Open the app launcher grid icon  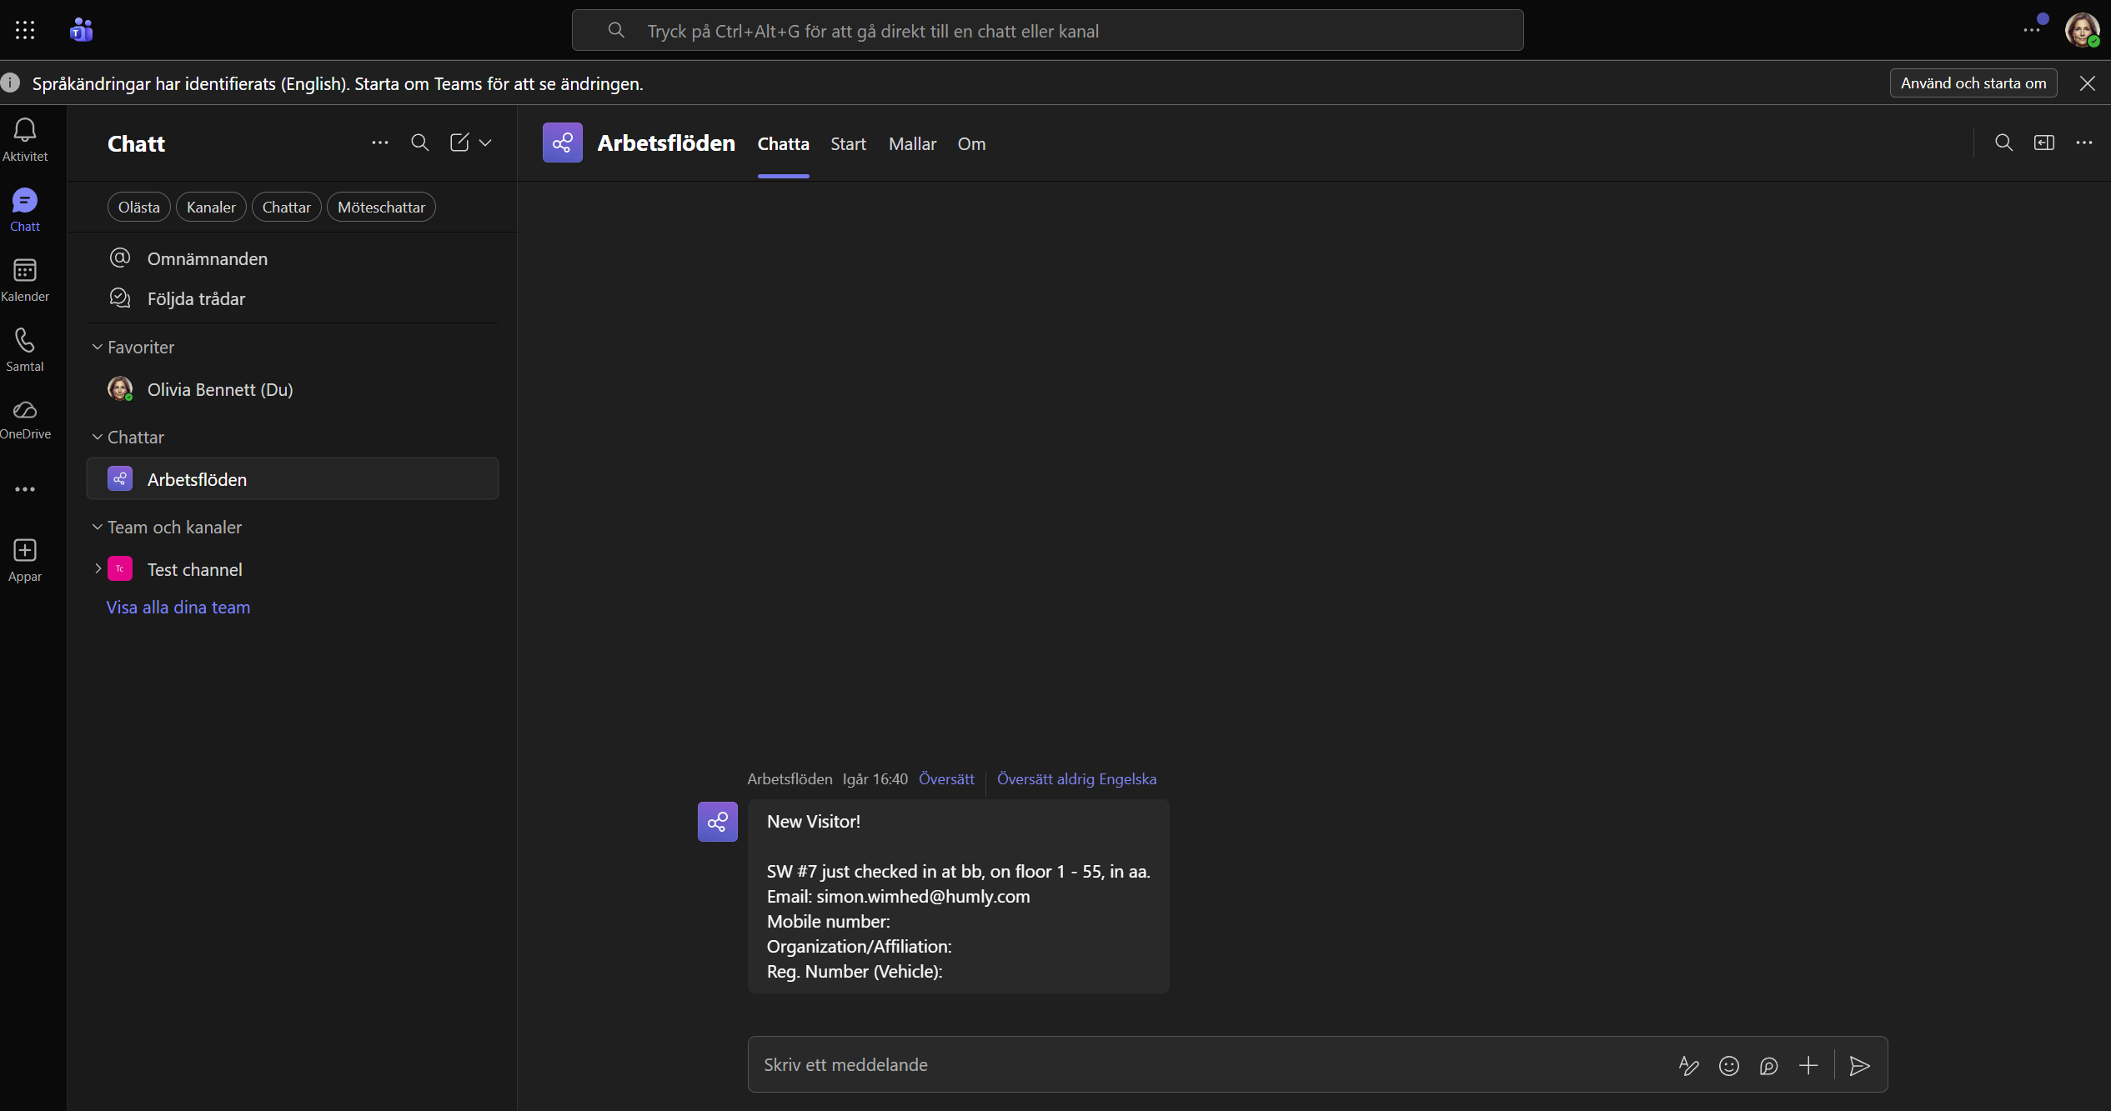25,31
